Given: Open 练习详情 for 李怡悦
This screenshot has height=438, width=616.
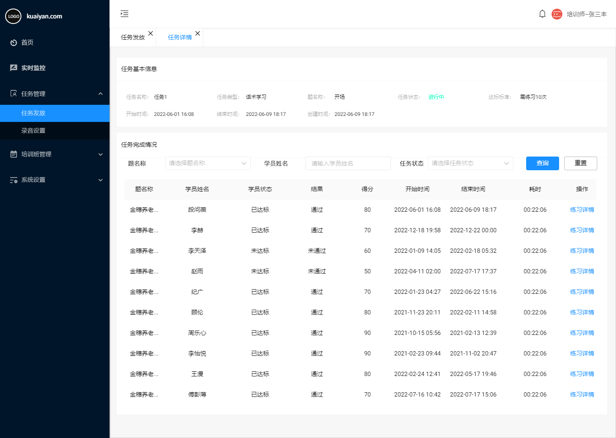Looking at the screenshot, I should pos(582,353).
